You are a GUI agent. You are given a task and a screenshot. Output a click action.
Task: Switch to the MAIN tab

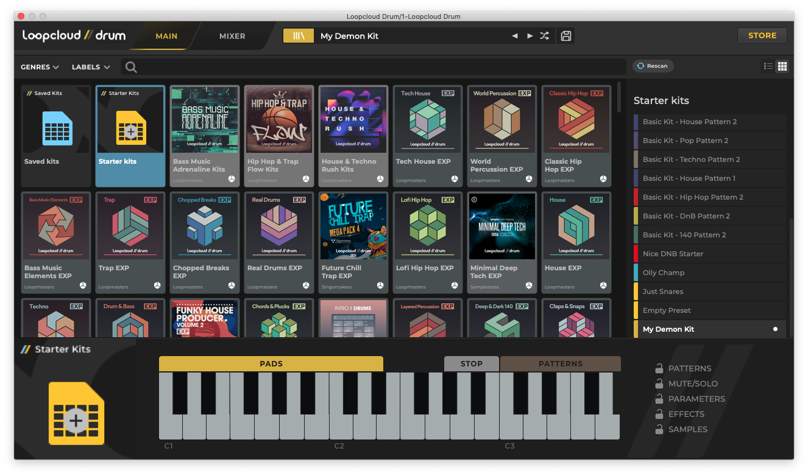coord(166,36)
